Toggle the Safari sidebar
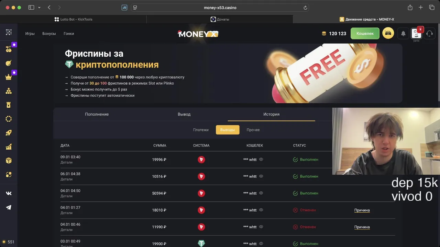 (31, 8)
